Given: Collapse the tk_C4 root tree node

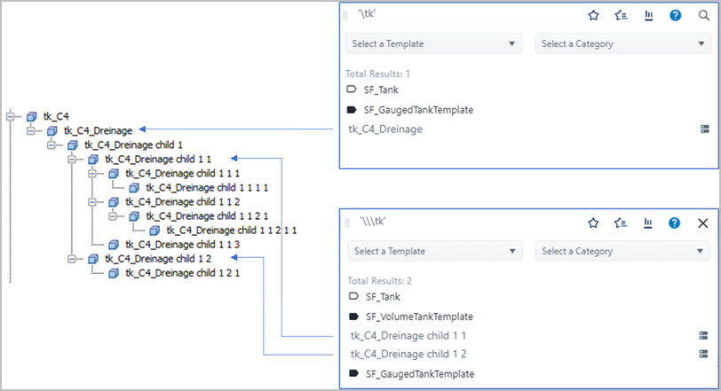Looking at the screenshot, I should click(12, 116).
